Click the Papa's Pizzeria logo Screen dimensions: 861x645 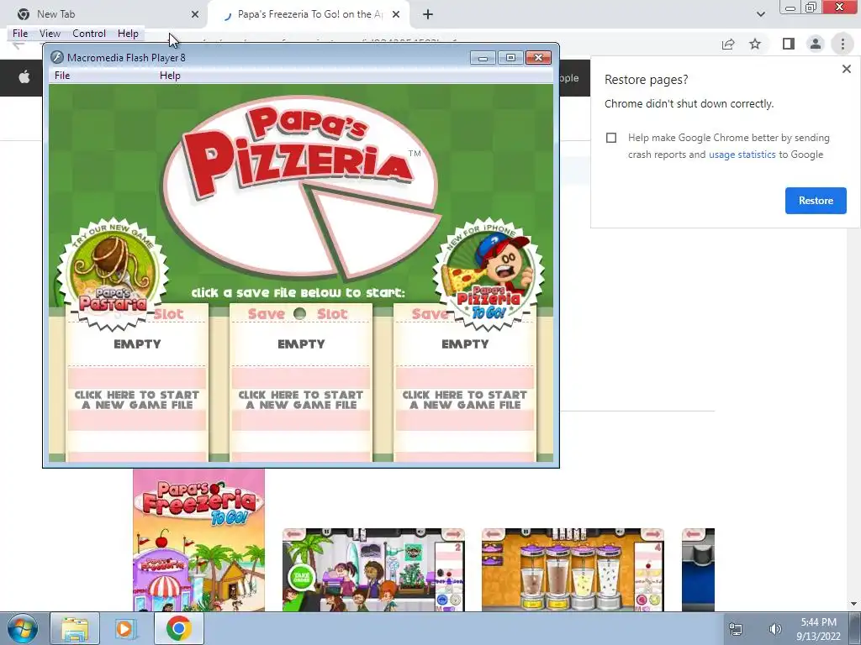click(301, 186)
